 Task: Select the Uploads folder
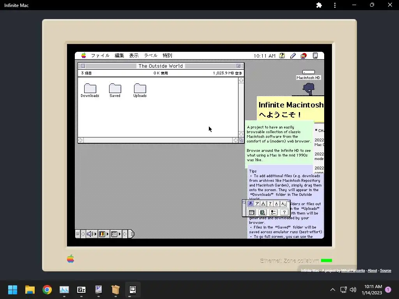(x=140, y=90)
